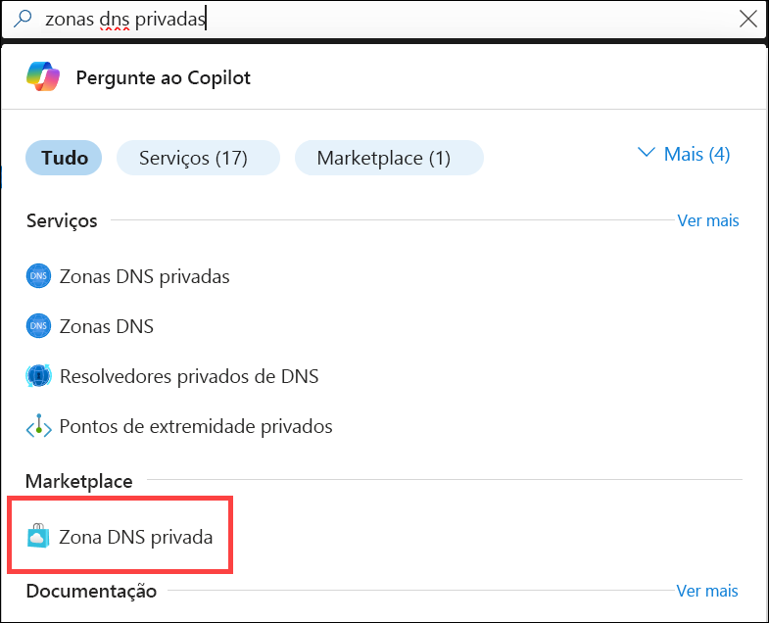The width and height of the screenshot is (769, 623).
Task: Filter results by Serviços (17)
Action: pyautogui.click(x=193, y=158)
